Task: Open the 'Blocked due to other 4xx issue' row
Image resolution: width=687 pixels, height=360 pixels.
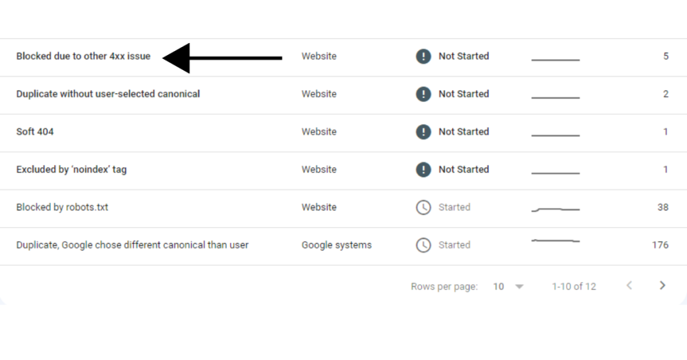Action: coord(343,58)
